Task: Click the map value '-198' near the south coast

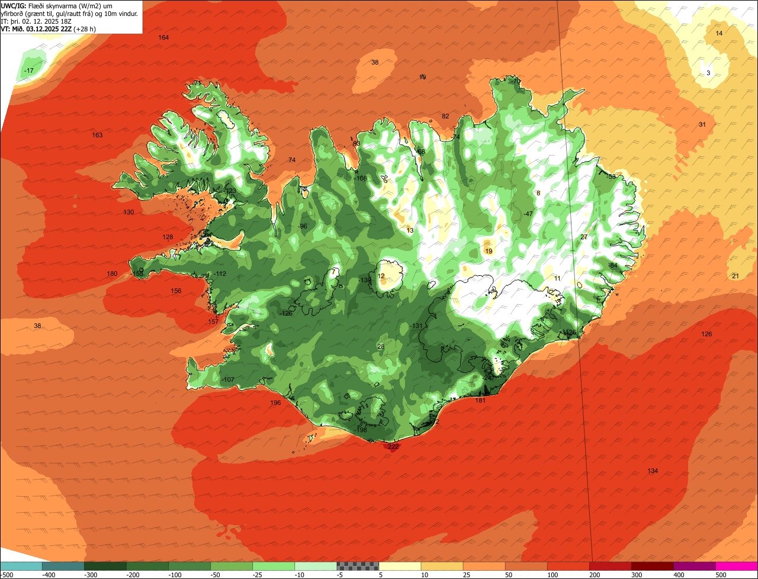Action: click(361, 430)
